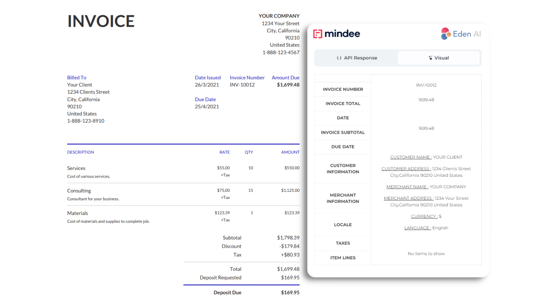Click the MERCHANT NAME underlined label

pos(407,187)
